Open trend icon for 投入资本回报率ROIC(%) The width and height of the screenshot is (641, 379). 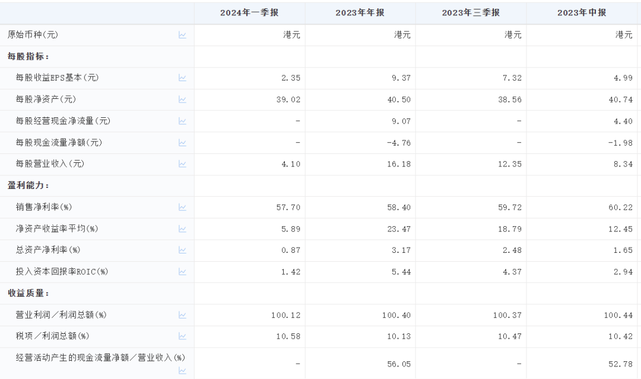[182, 272]
